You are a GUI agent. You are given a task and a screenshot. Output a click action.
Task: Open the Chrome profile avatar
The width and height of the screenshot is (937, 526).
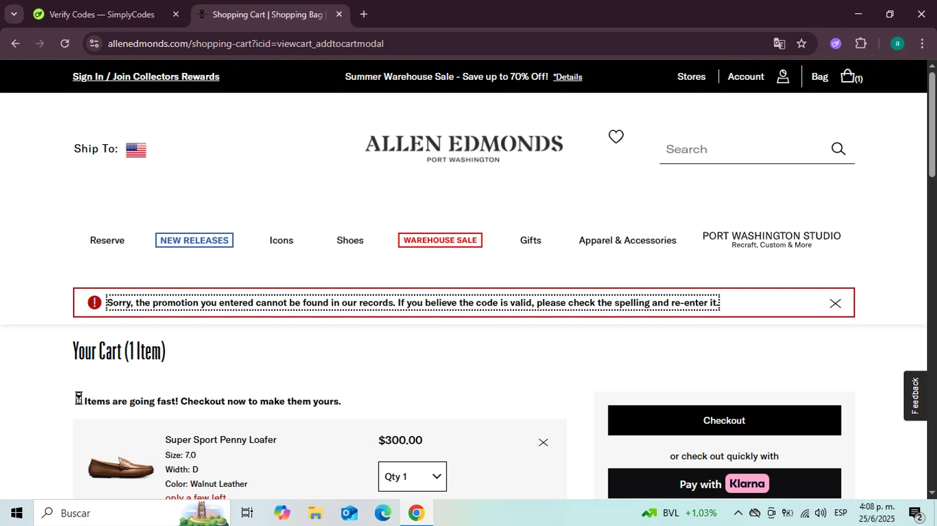coord(897,44)
